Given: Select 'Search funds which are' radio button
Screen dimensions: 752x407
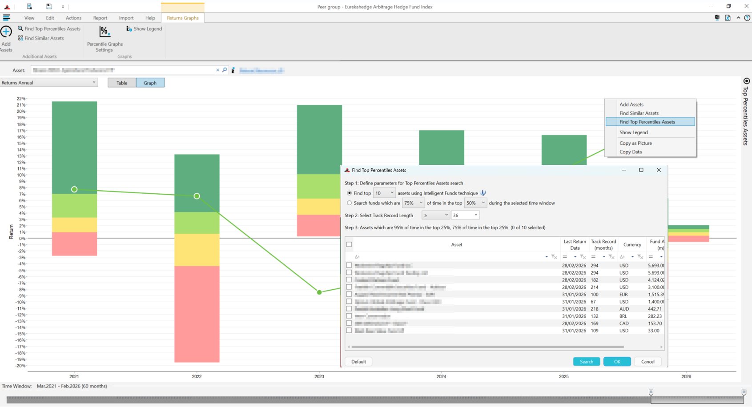Looking at the screenshot, I should click(x=350, y=203).
